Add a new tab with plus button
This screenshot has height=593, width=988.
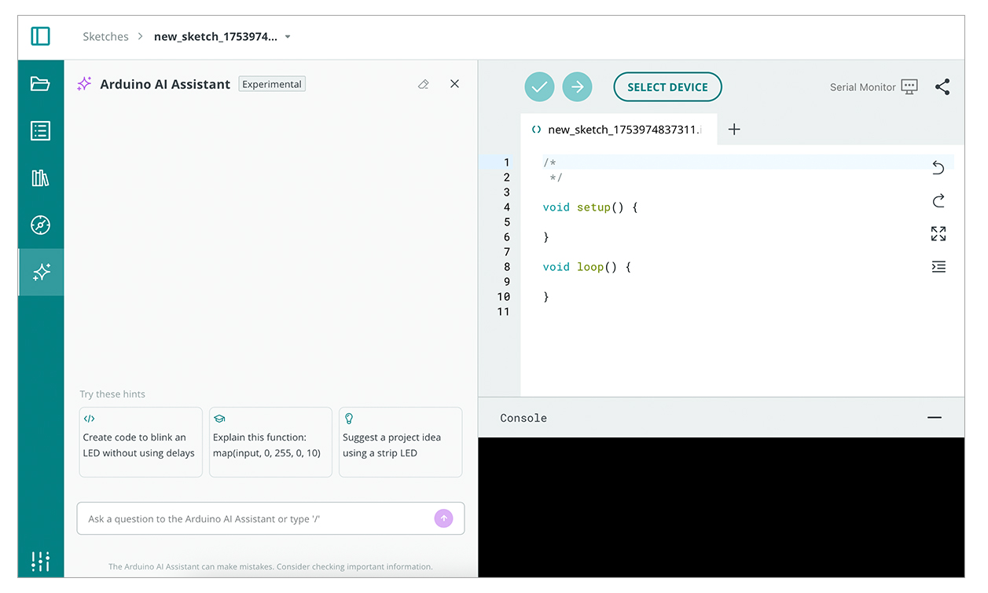click(x=733, y=130)
